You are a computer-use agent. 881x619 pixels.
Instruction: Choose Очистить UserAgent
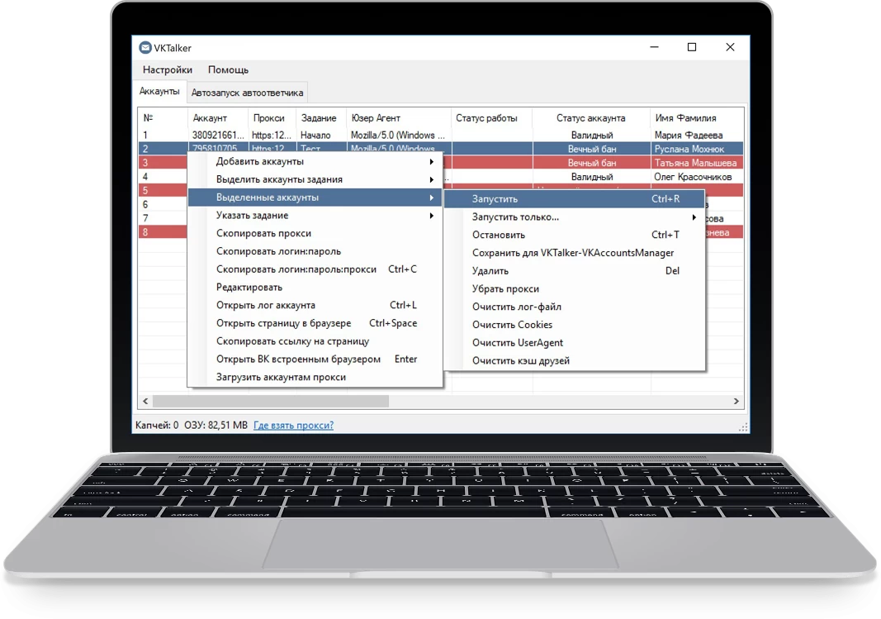click(x=574, y=343)
